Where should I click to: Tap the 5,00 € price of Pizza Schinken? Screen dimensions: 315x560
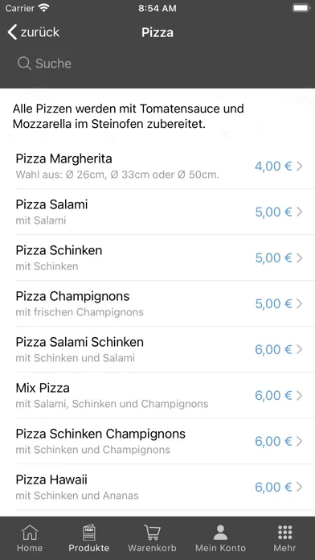(274, 257)
